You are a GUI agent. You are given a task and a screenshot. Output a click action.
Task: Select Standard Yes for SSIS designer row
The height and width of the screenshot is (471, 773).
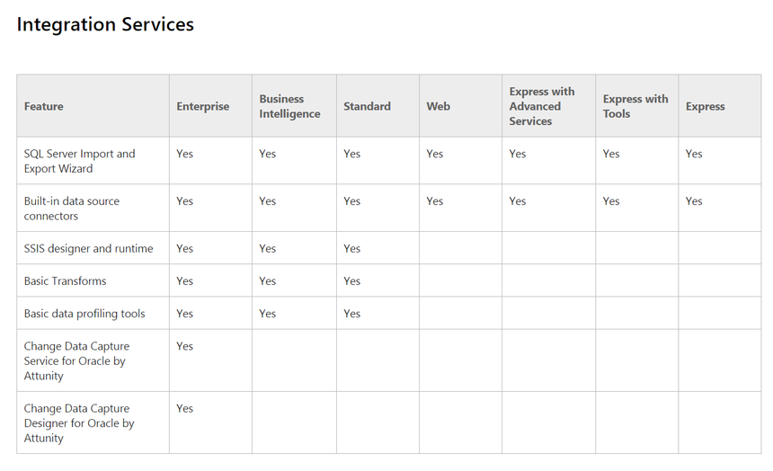(351, 248)
